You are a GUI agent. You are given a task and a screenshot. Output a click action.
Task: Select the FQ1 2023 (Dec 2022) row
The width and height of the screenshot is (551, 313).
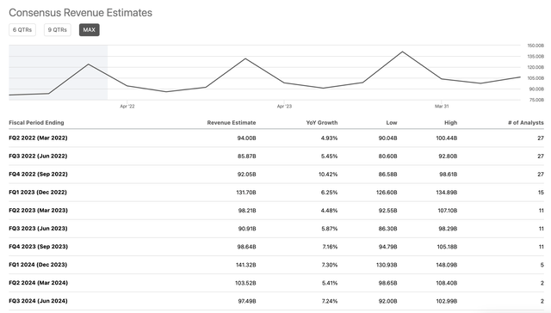click(276, 193)
